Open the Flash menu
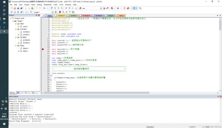This screenshot has height=128, width=222. pyautogui.click(x=33, y=5)
